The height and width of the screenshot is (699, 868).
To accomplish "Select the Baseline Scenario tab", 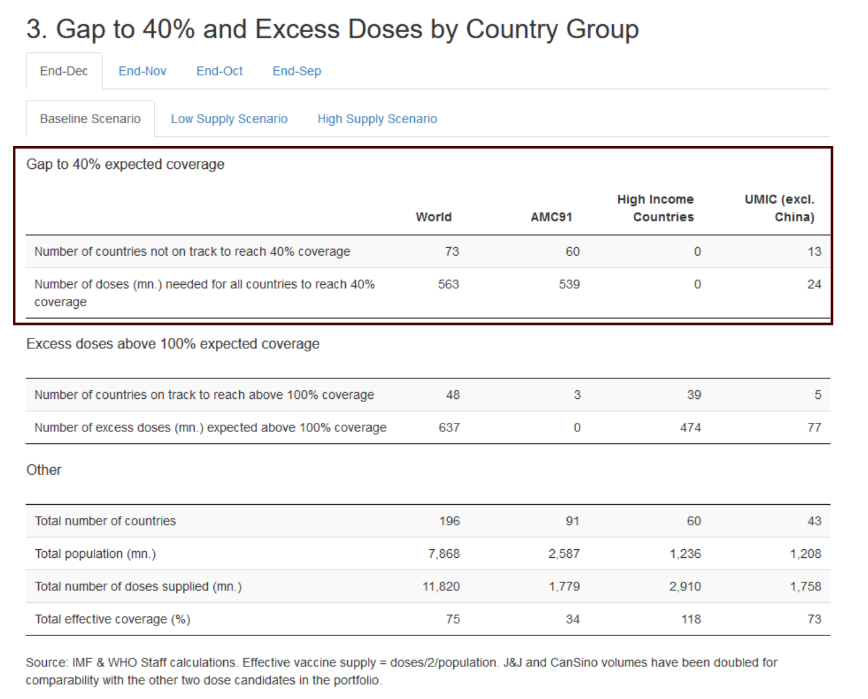I will [x=90, y=119].
